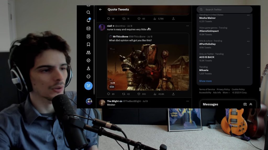Open more options on The Blight's tweet

187,101
